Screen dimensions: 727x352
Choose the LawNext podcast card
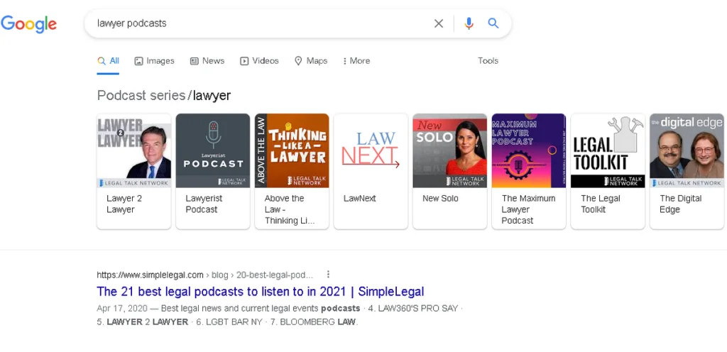click(x=371, y=170)
